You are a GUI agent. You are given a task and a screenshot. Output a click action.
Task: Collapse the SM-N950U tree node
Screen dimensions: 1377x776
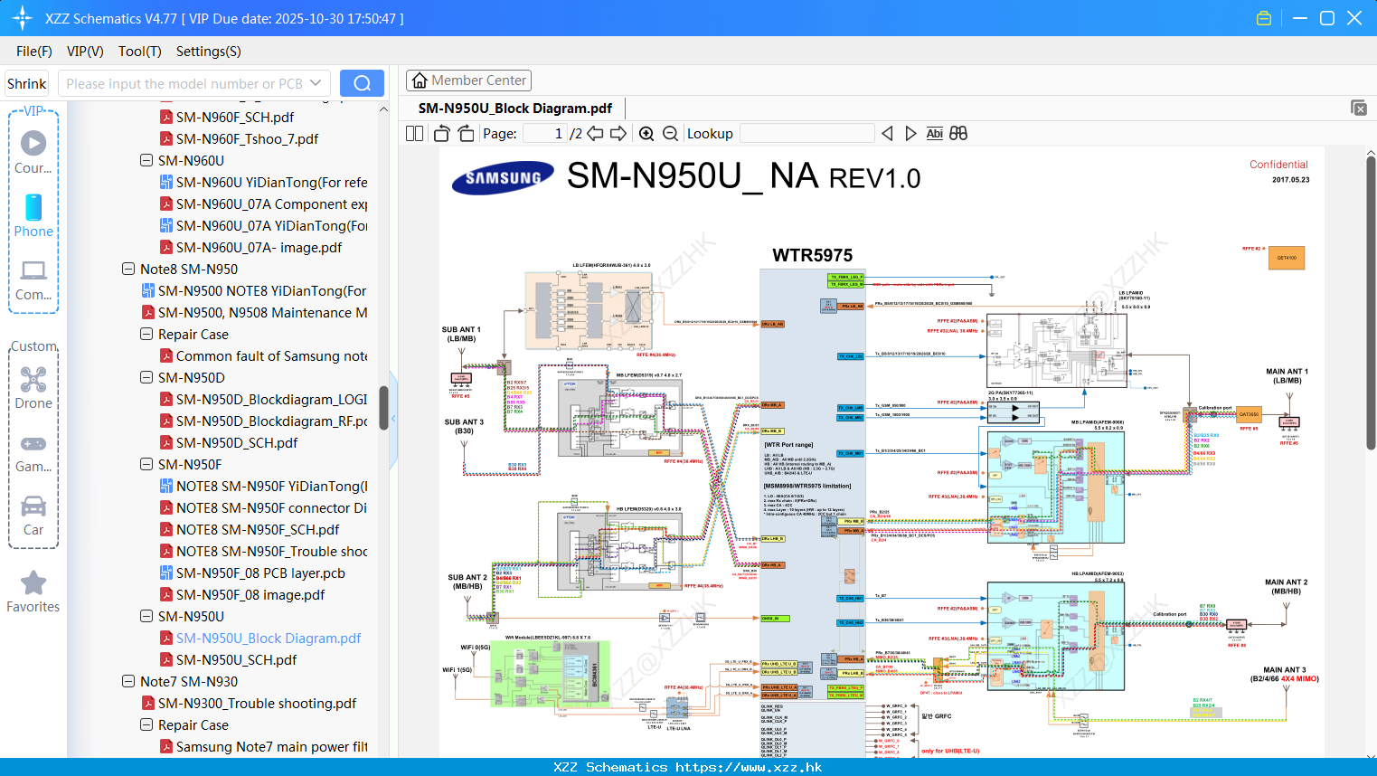[146, 616]
